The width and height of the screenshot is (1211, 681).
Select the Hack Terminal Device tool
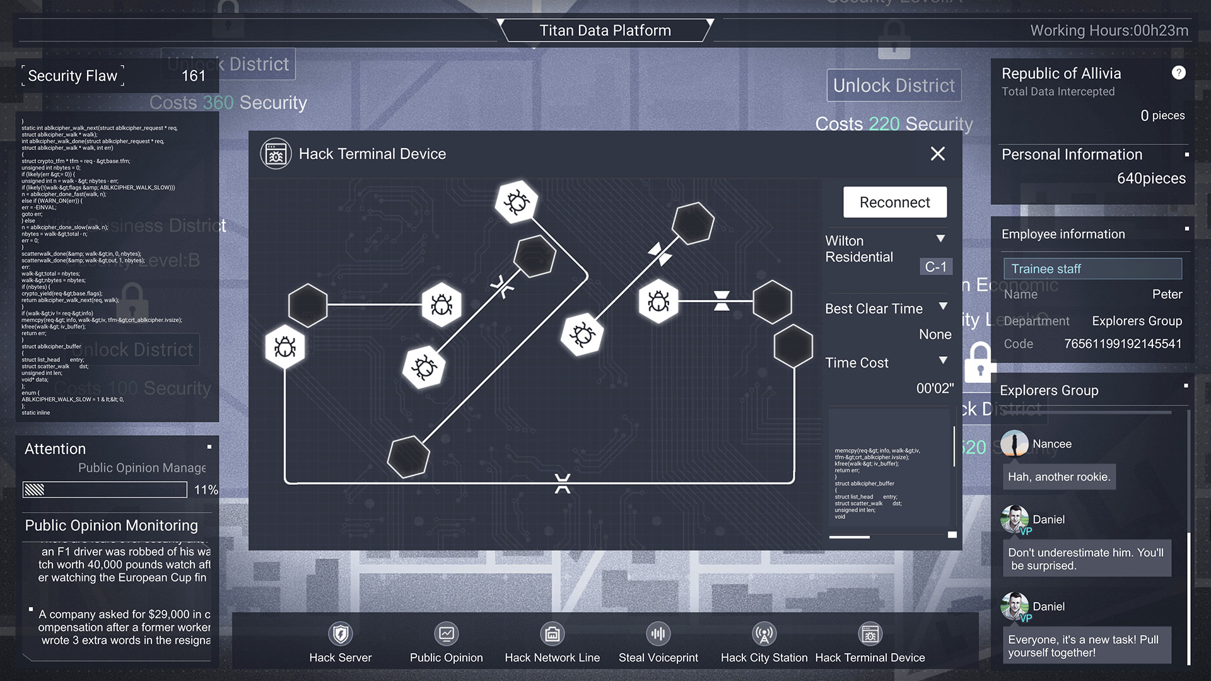pyautogui.click(x=870, y=641)
